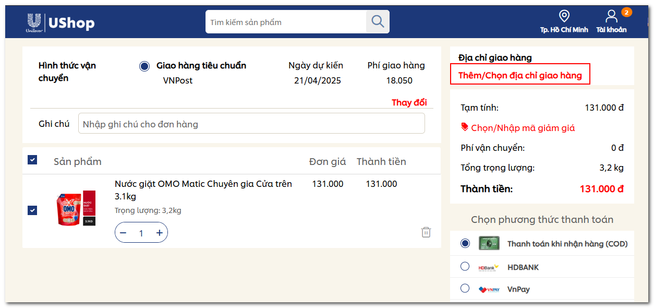Screen dimensions: 654x308
Task: Decrease OMO Matic quantity with minus button
Action: click(x=123, y=233)
